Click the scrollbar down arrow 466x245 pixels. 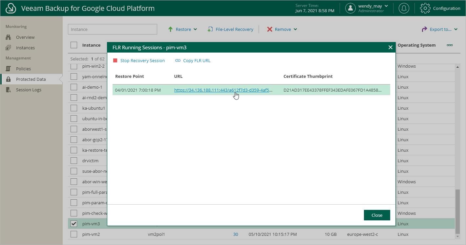(457, 236)
